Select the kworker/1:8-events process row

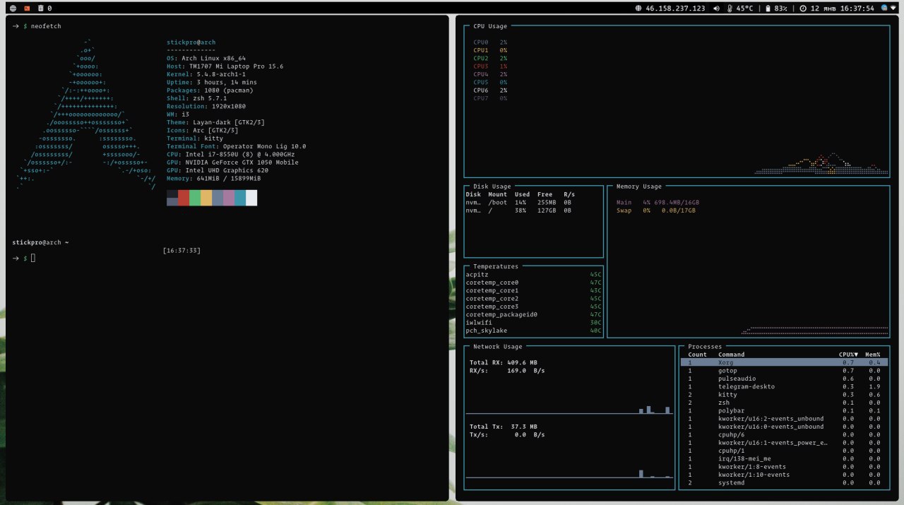click(784, 467)
